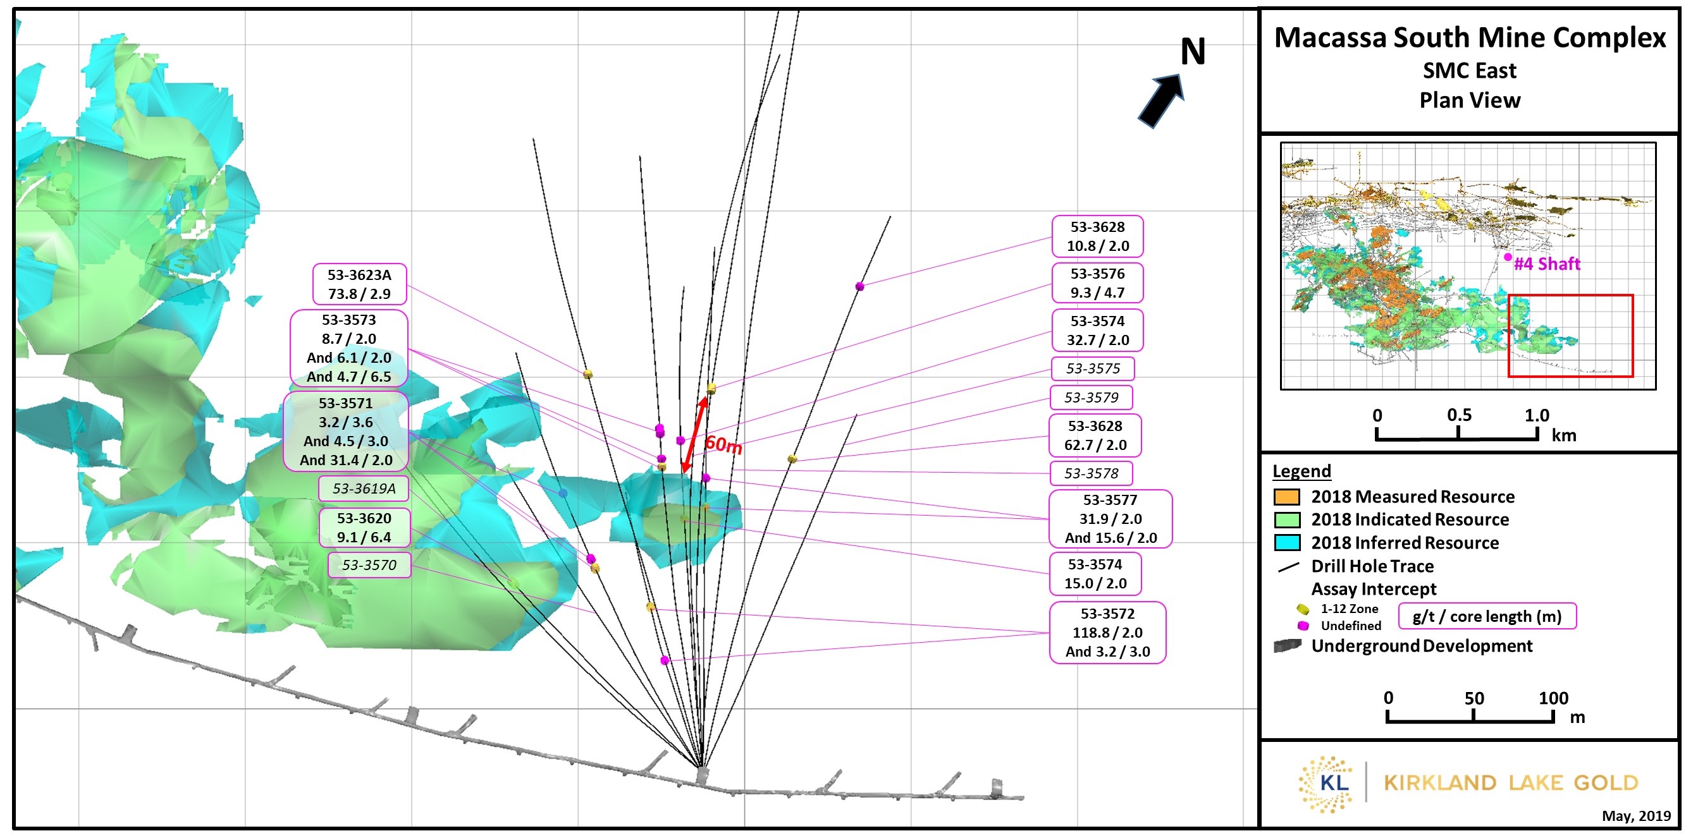Select the 53-3574 32.7 / 2.0 label
1686x838 pixels.
coord(1098,331)
